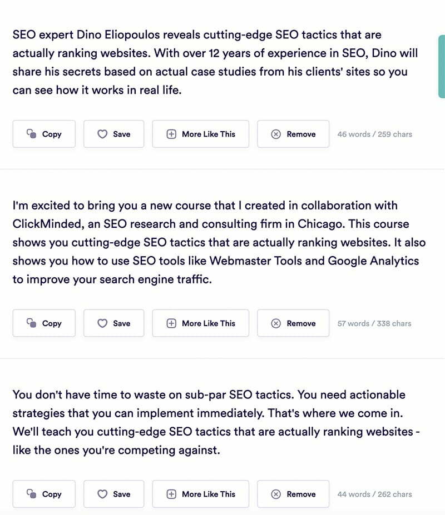Remove the 46-word first result
The image size is (445, 515).
293,134
